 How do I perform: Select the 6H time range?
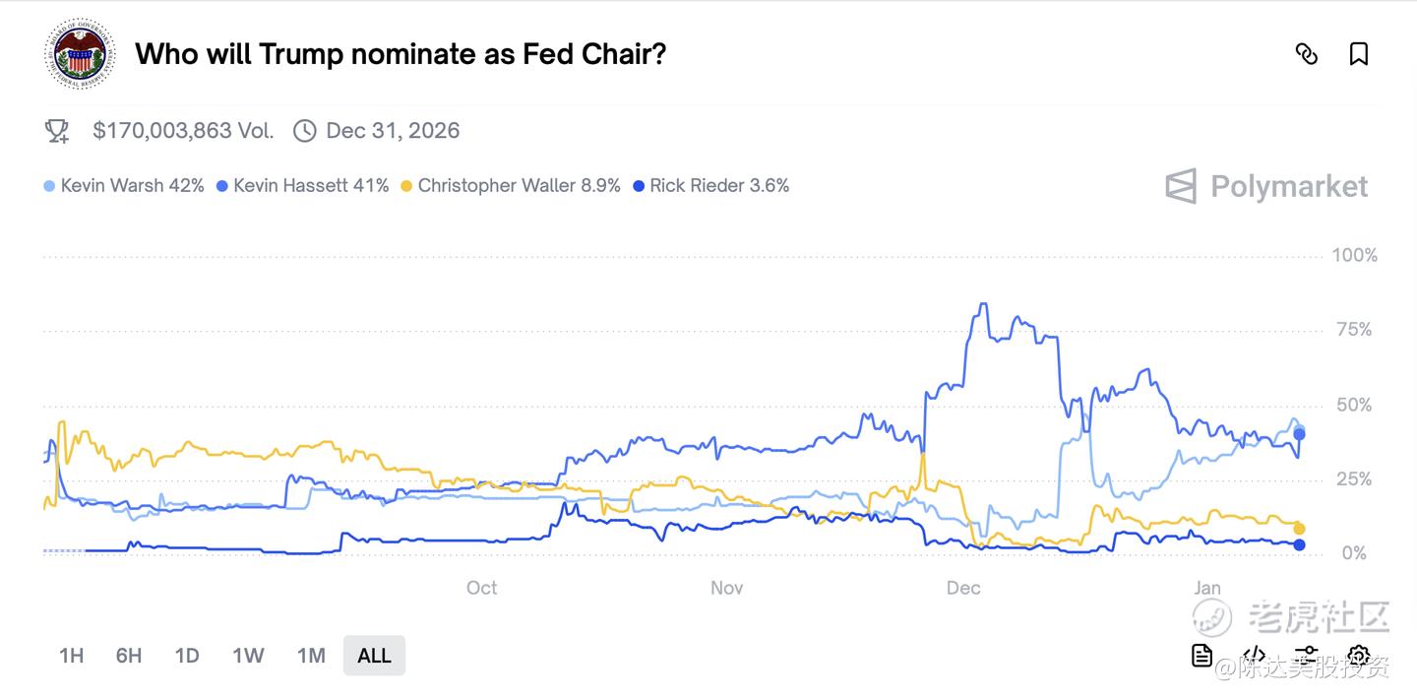tap(129, 656)
